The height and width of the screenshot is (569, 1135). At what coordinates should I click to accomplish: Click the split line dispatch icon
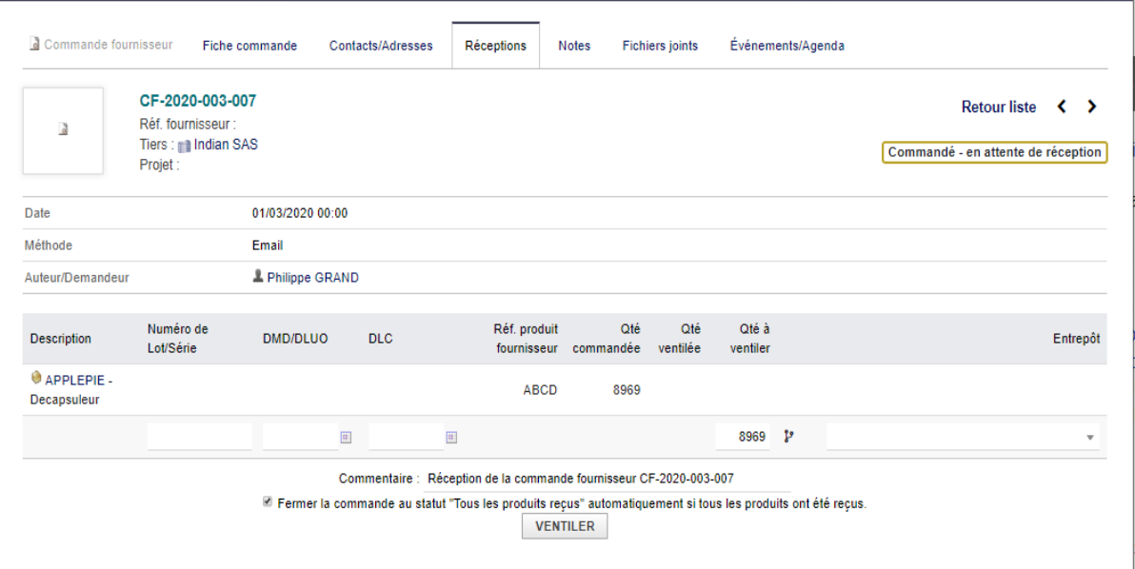point(788,437)
